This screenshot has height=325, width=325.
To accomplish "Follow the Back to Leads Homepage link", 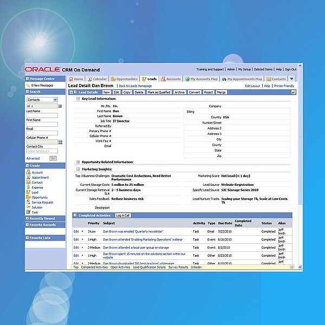I will pos(135,86).
